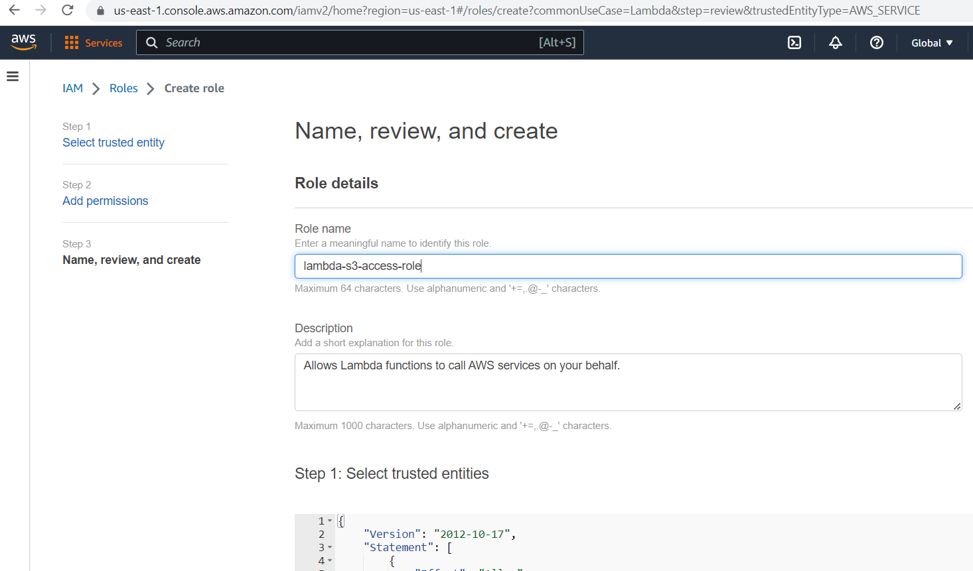Collapse JSON line 4 fold arrow
This screenshot has height=571, width=973.
point(330,560)
